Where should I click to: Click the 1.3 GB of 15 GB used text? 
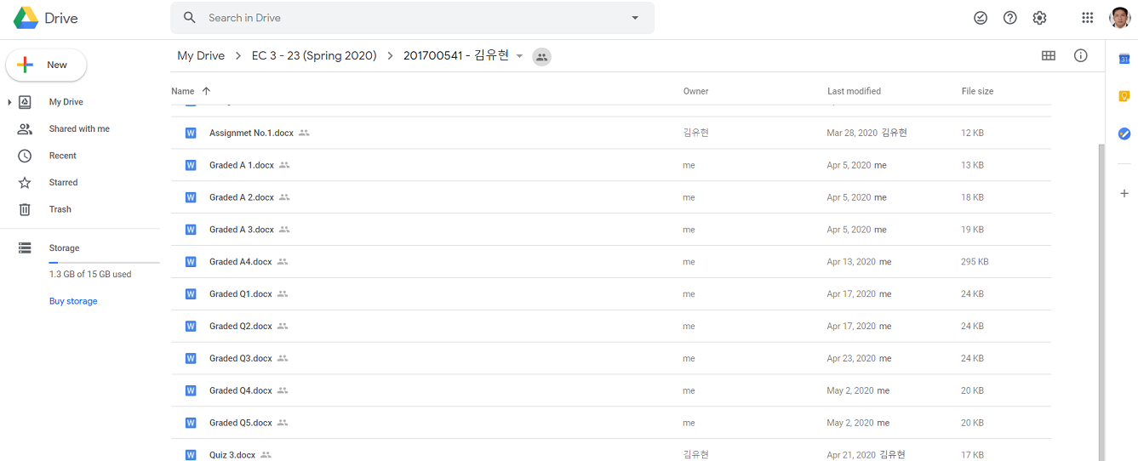point(90,275)
